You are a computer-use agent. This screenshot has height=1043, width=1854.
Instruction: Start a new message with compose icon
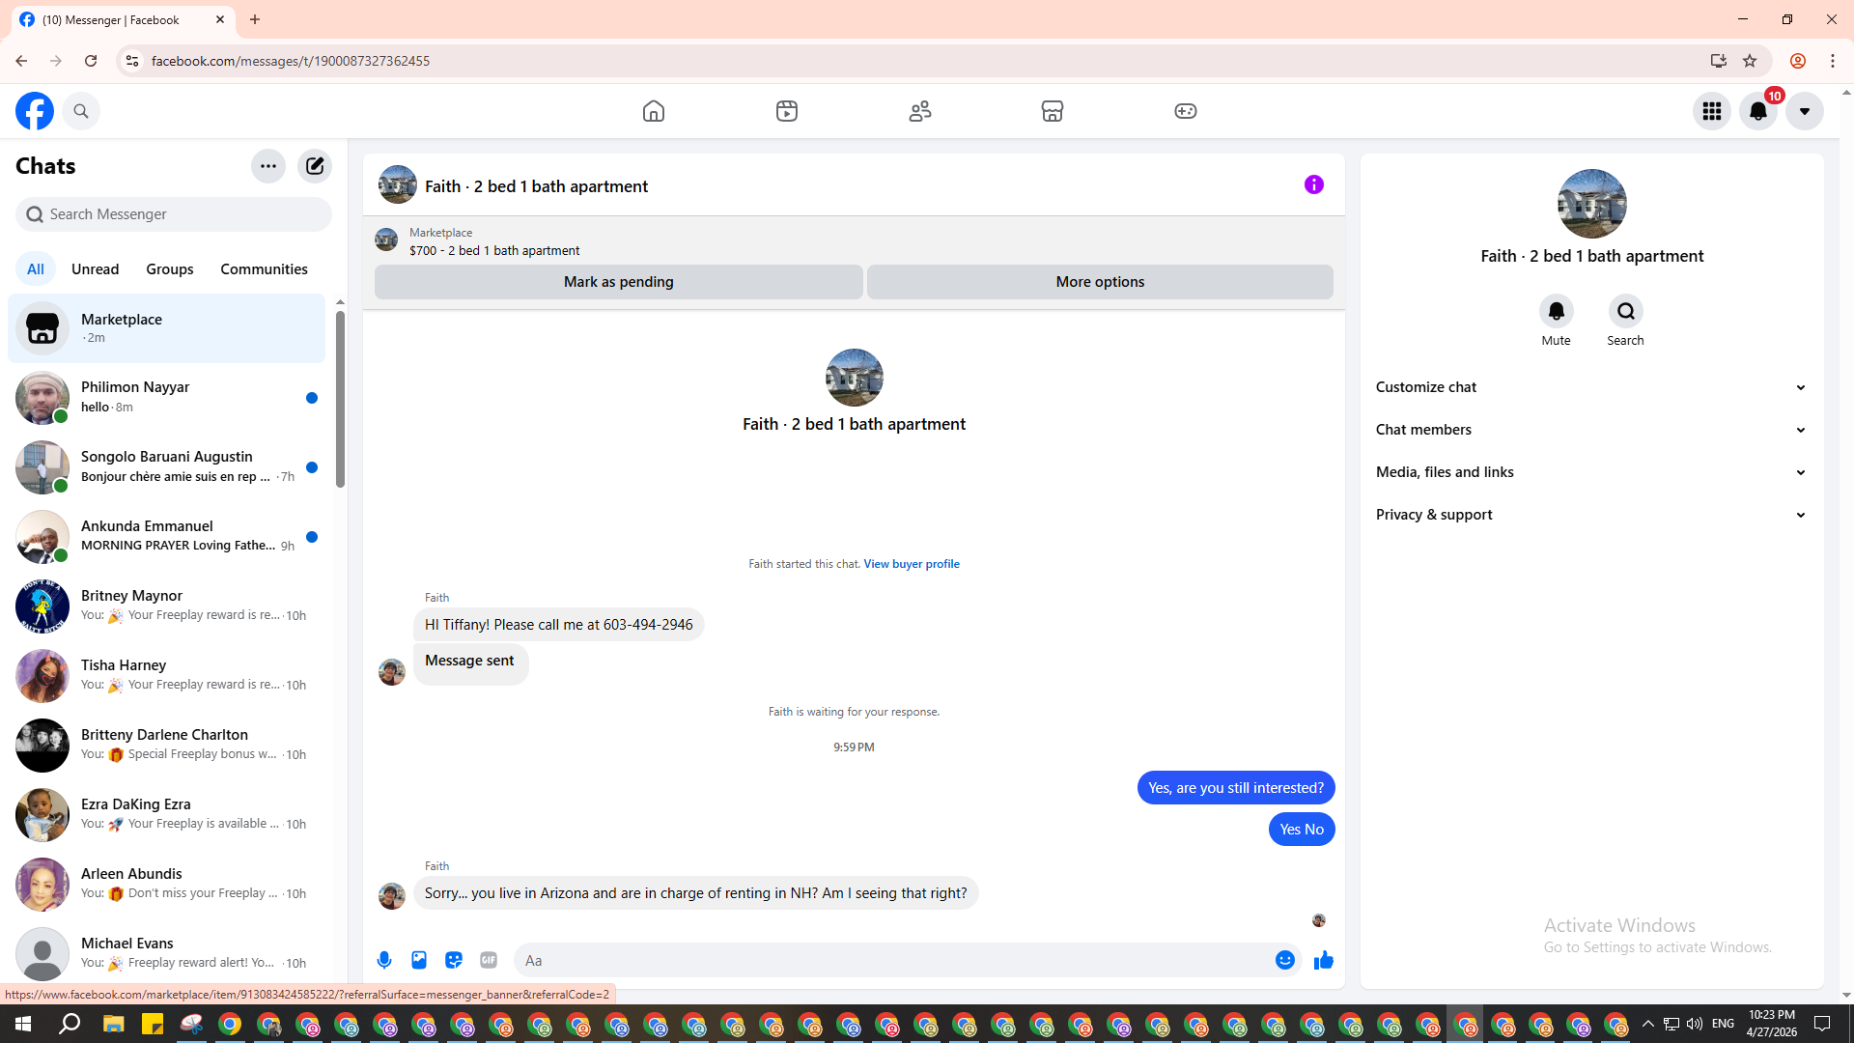[x=315, y=166]
